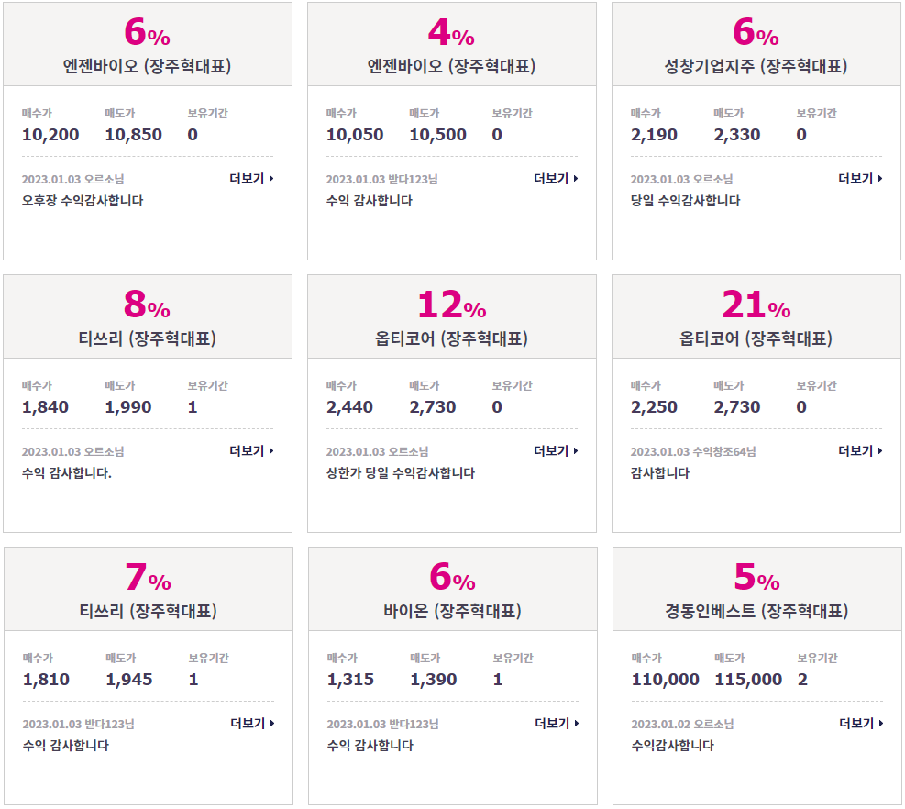Screen dimensions: 905x809
Task: Click the 성창기업지주 (장주혁대표) heading
Action: (756, 66)
